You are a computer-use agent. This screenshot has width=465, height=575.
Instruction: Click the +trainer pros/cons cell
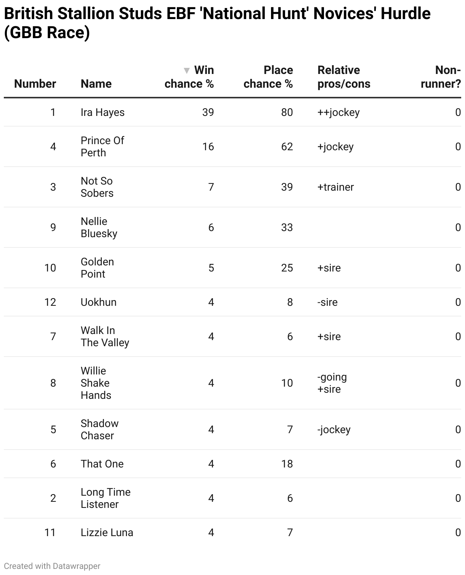pos(335,187)
